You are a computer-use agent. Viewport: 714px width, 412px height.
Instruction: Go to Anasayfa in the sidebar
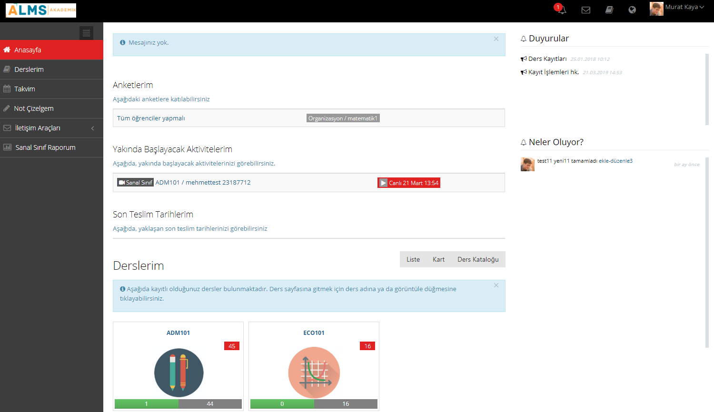coord(51,50)
